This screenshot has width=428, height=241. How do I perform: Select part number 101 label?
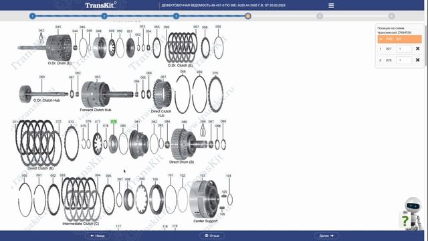point(171,175)
